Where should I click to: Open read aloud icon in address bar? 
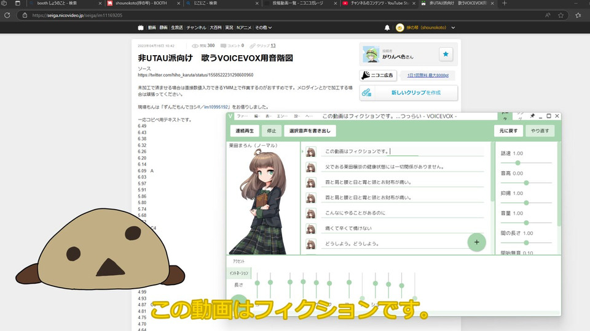click(548, 15)
